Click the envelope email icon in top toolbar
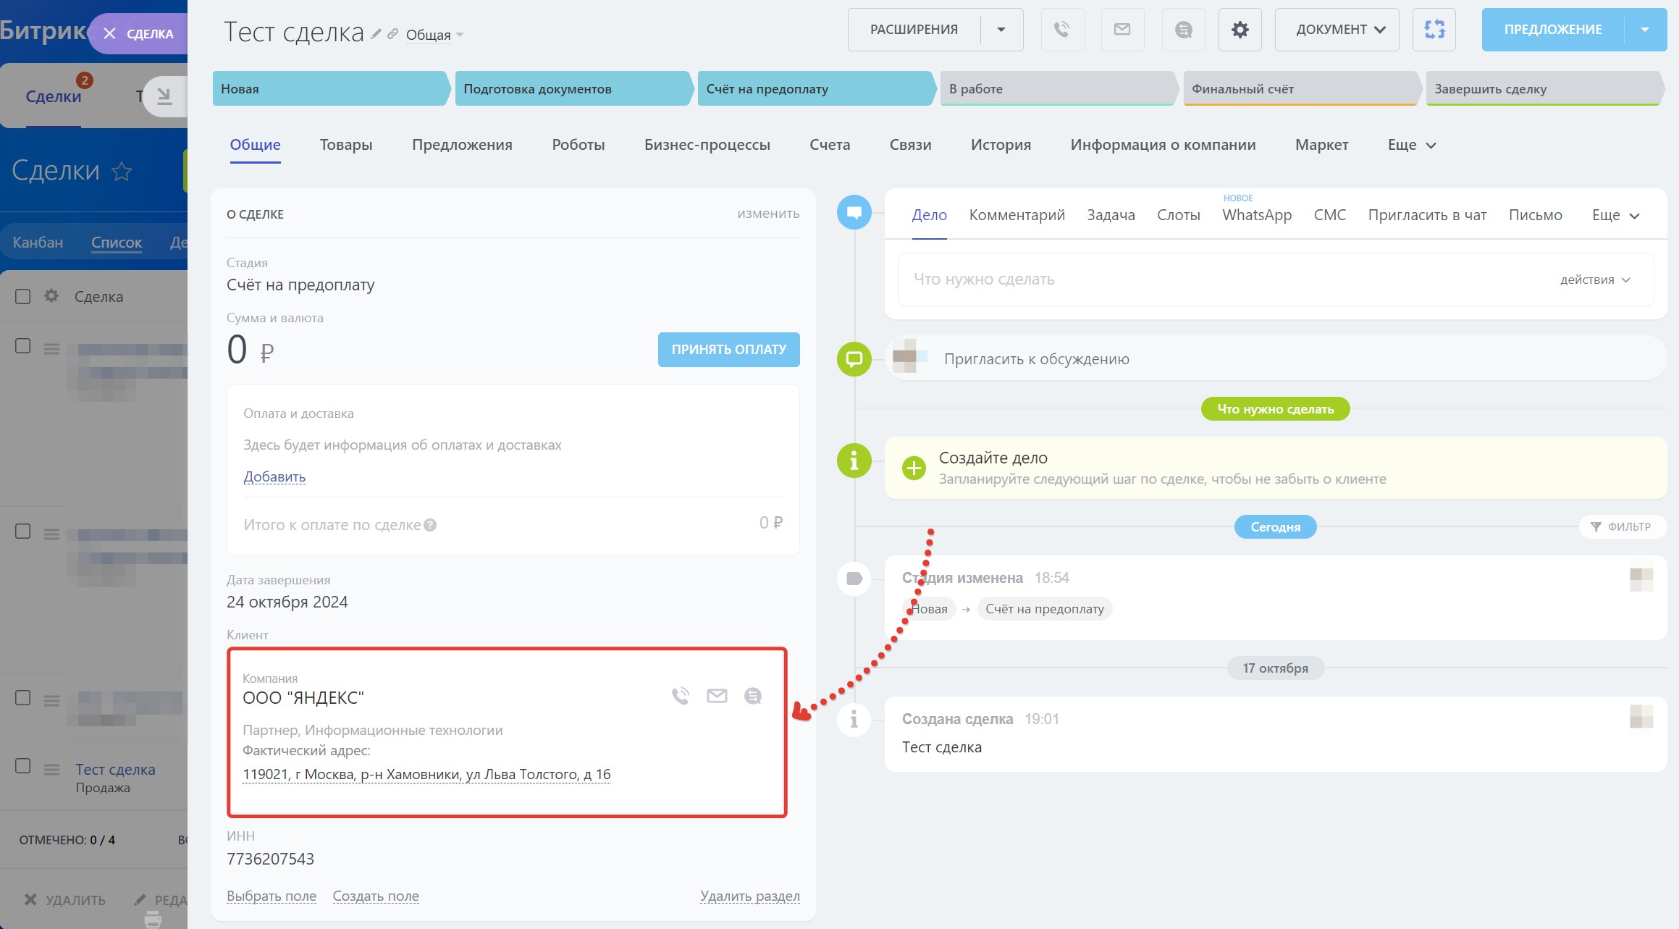 [1122, 30]
